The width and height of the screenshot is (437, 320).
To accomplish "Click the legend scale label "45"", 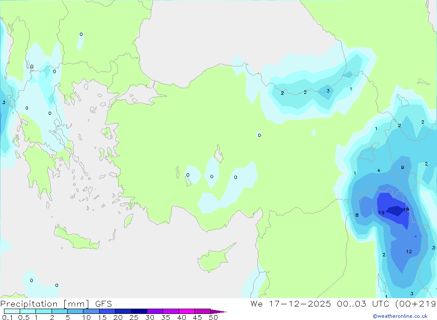I will coord(198,317).
